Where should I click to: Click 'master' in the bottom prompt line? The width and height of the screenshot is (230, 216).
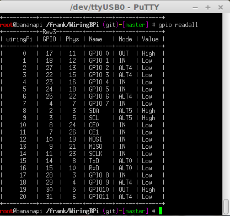coord(135,211)
